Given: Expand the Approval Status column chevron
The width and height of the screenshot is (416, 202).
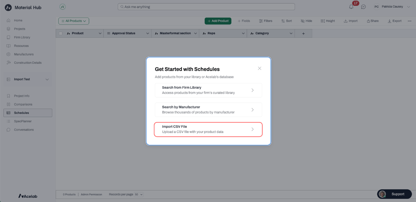Looking at the screenshot, I should click(147, 33).
